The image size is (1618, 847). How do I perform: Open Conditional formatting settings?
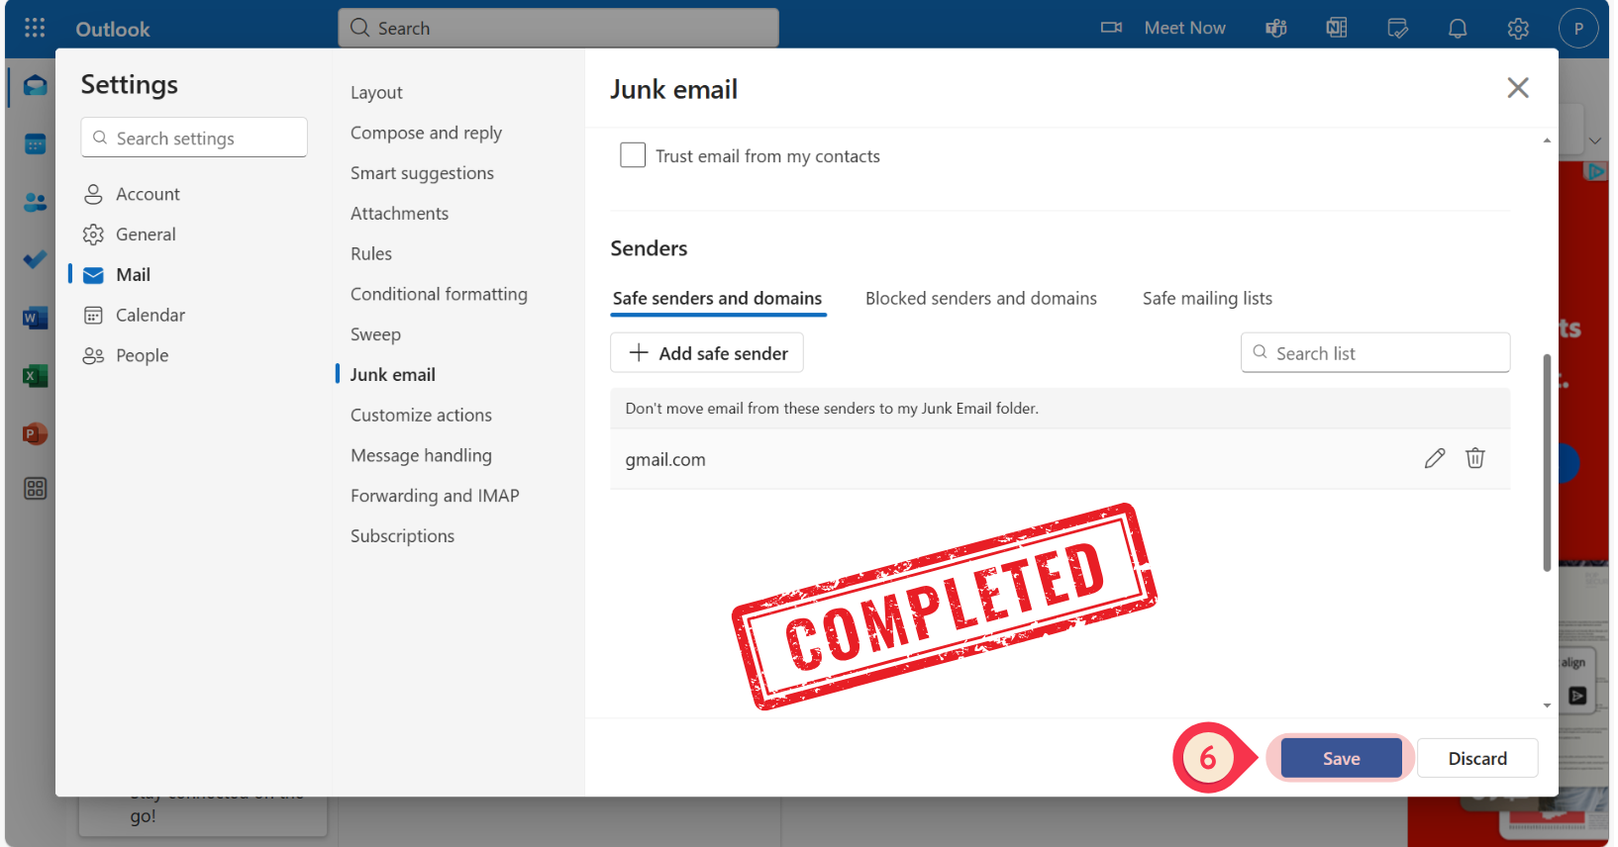(x=439, y=294)
